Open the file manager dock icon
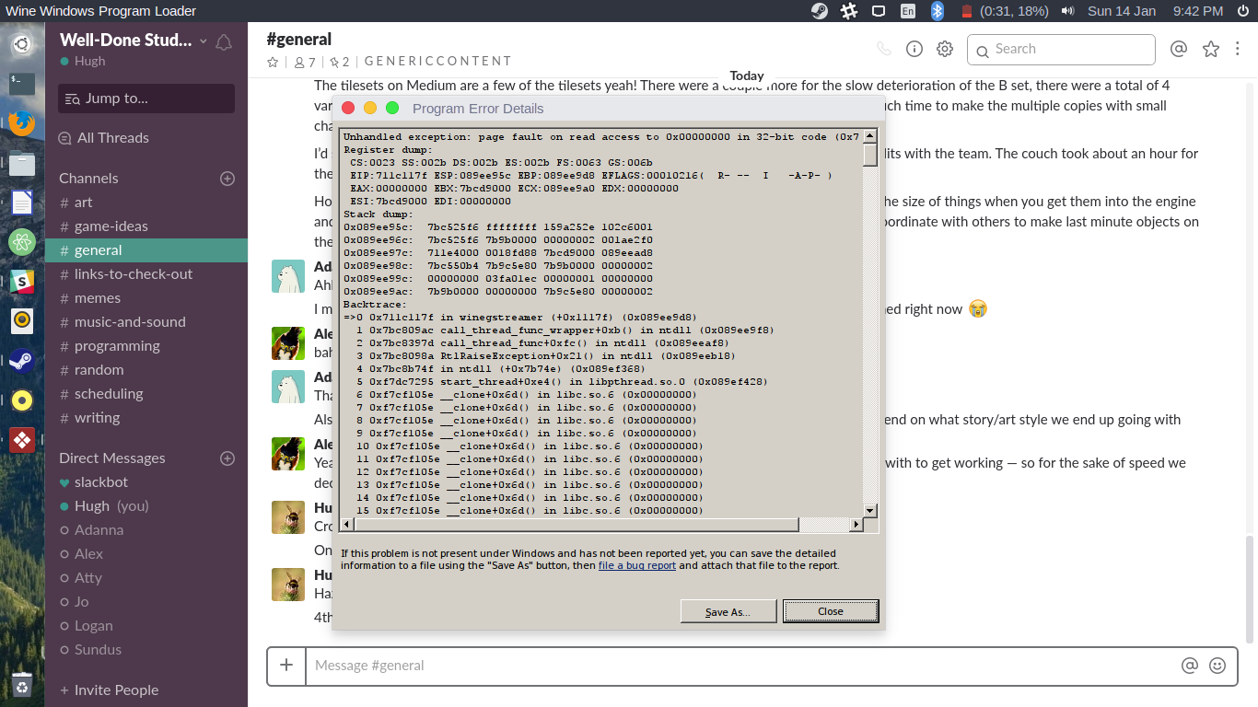 coord(22,164)
